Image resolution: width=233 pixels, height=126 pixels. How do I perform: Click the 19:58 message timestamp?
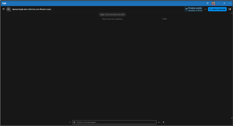(x=164, y=19)
